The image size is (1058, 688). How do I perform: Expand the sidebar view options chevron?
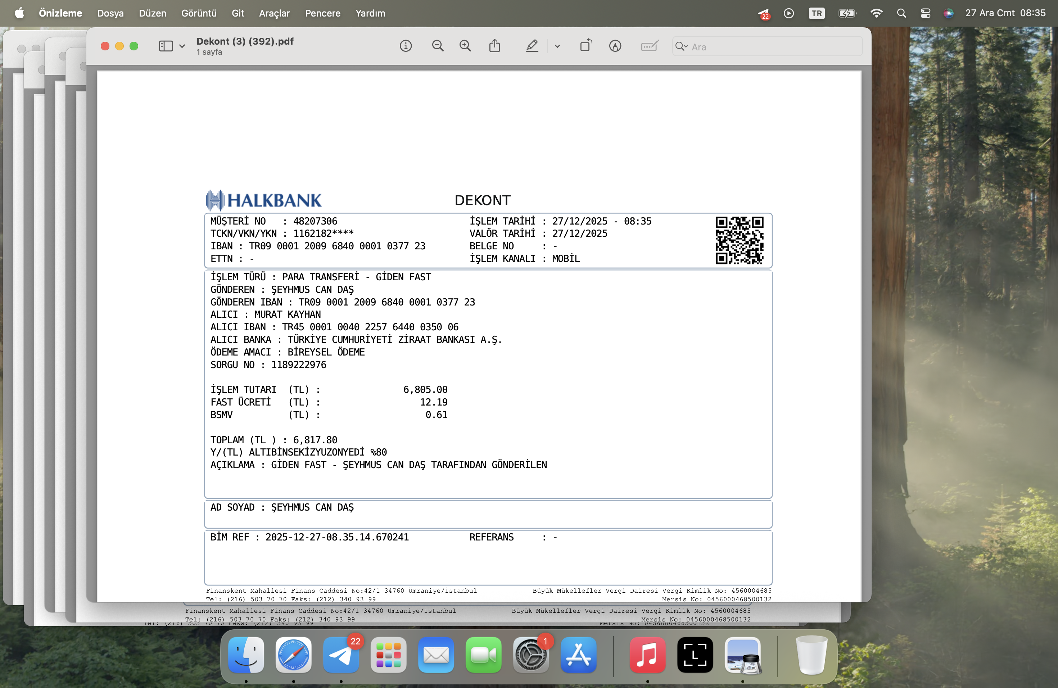tap(182, 46)
